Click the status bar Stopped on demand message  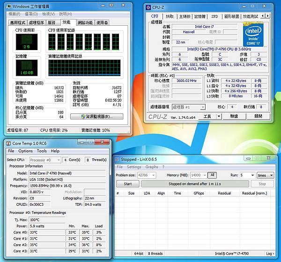click(195, 184)
